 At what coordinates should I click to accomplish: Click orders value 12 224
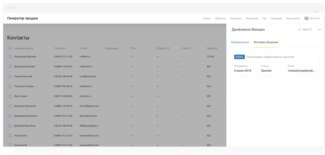(210, 56)
